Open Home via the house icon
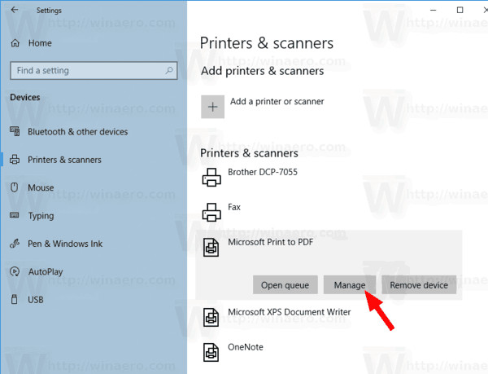 (x=15, y=43)
